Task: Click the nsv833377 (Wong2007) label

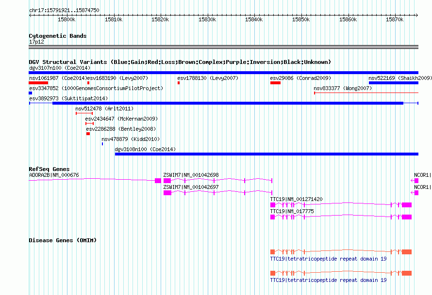Action: 343,88
